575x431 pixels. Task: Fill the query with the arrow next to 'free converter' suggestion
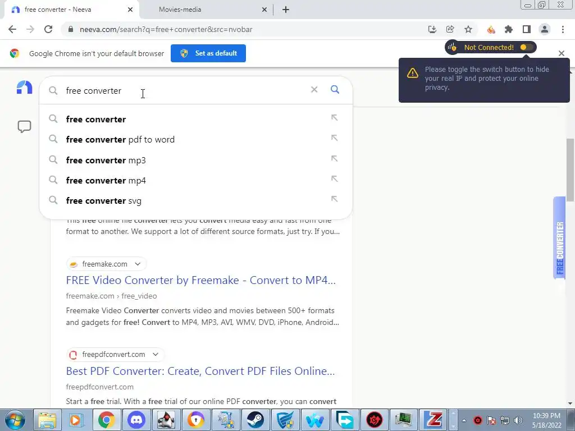coord(334,118)
